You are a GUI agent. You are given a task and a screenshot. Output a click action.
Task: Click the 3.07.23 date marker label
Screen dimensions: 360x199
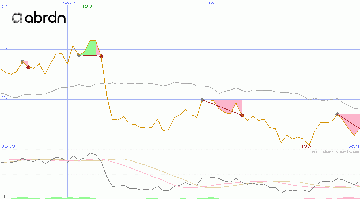pyautogui.click(x=69, y=3)
